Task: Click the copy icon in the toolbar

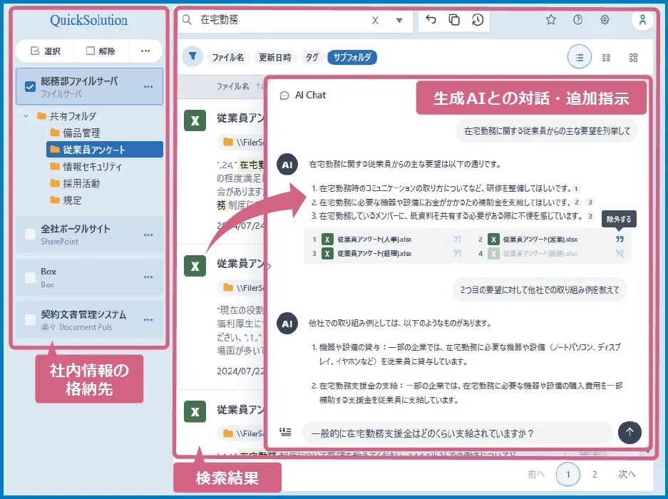Action: tap(454, 19)
